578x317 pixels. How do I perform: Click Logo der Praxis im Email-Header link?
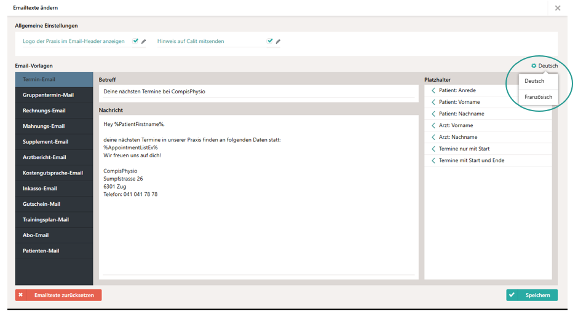tap(74, 41)
